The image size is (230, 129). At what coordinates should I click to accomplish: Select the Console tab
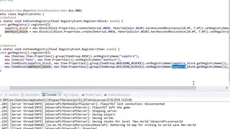point(50,95)
